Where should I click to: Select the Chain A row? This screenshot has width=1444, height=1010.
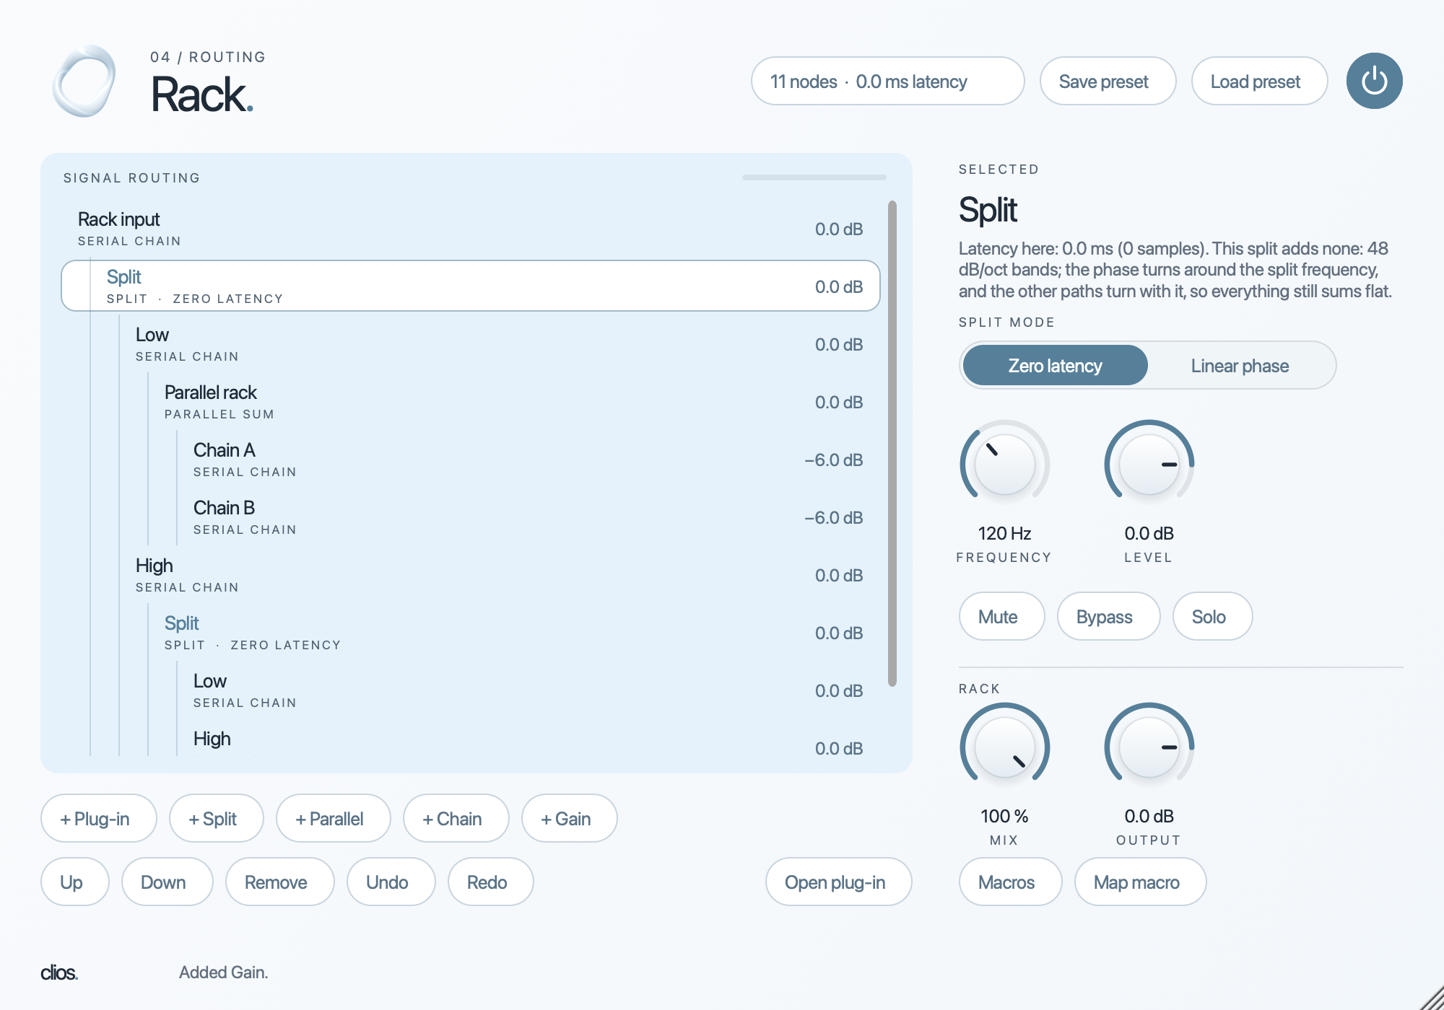[x=471, y=460]
